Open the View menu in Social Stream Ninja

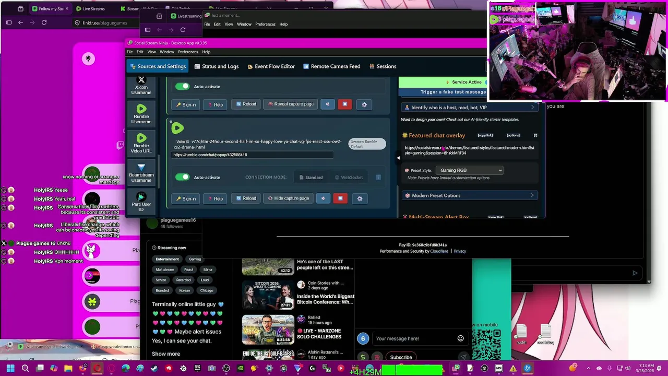(151, 52)
